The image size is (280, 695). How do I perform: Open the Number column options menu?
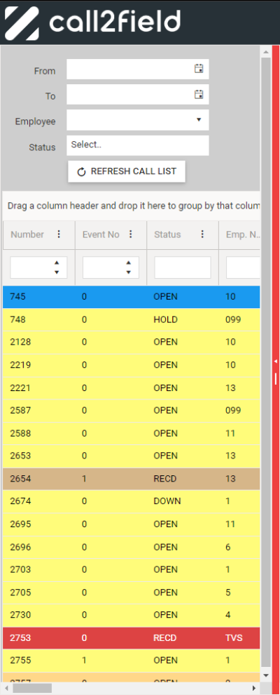click(59, 234)
